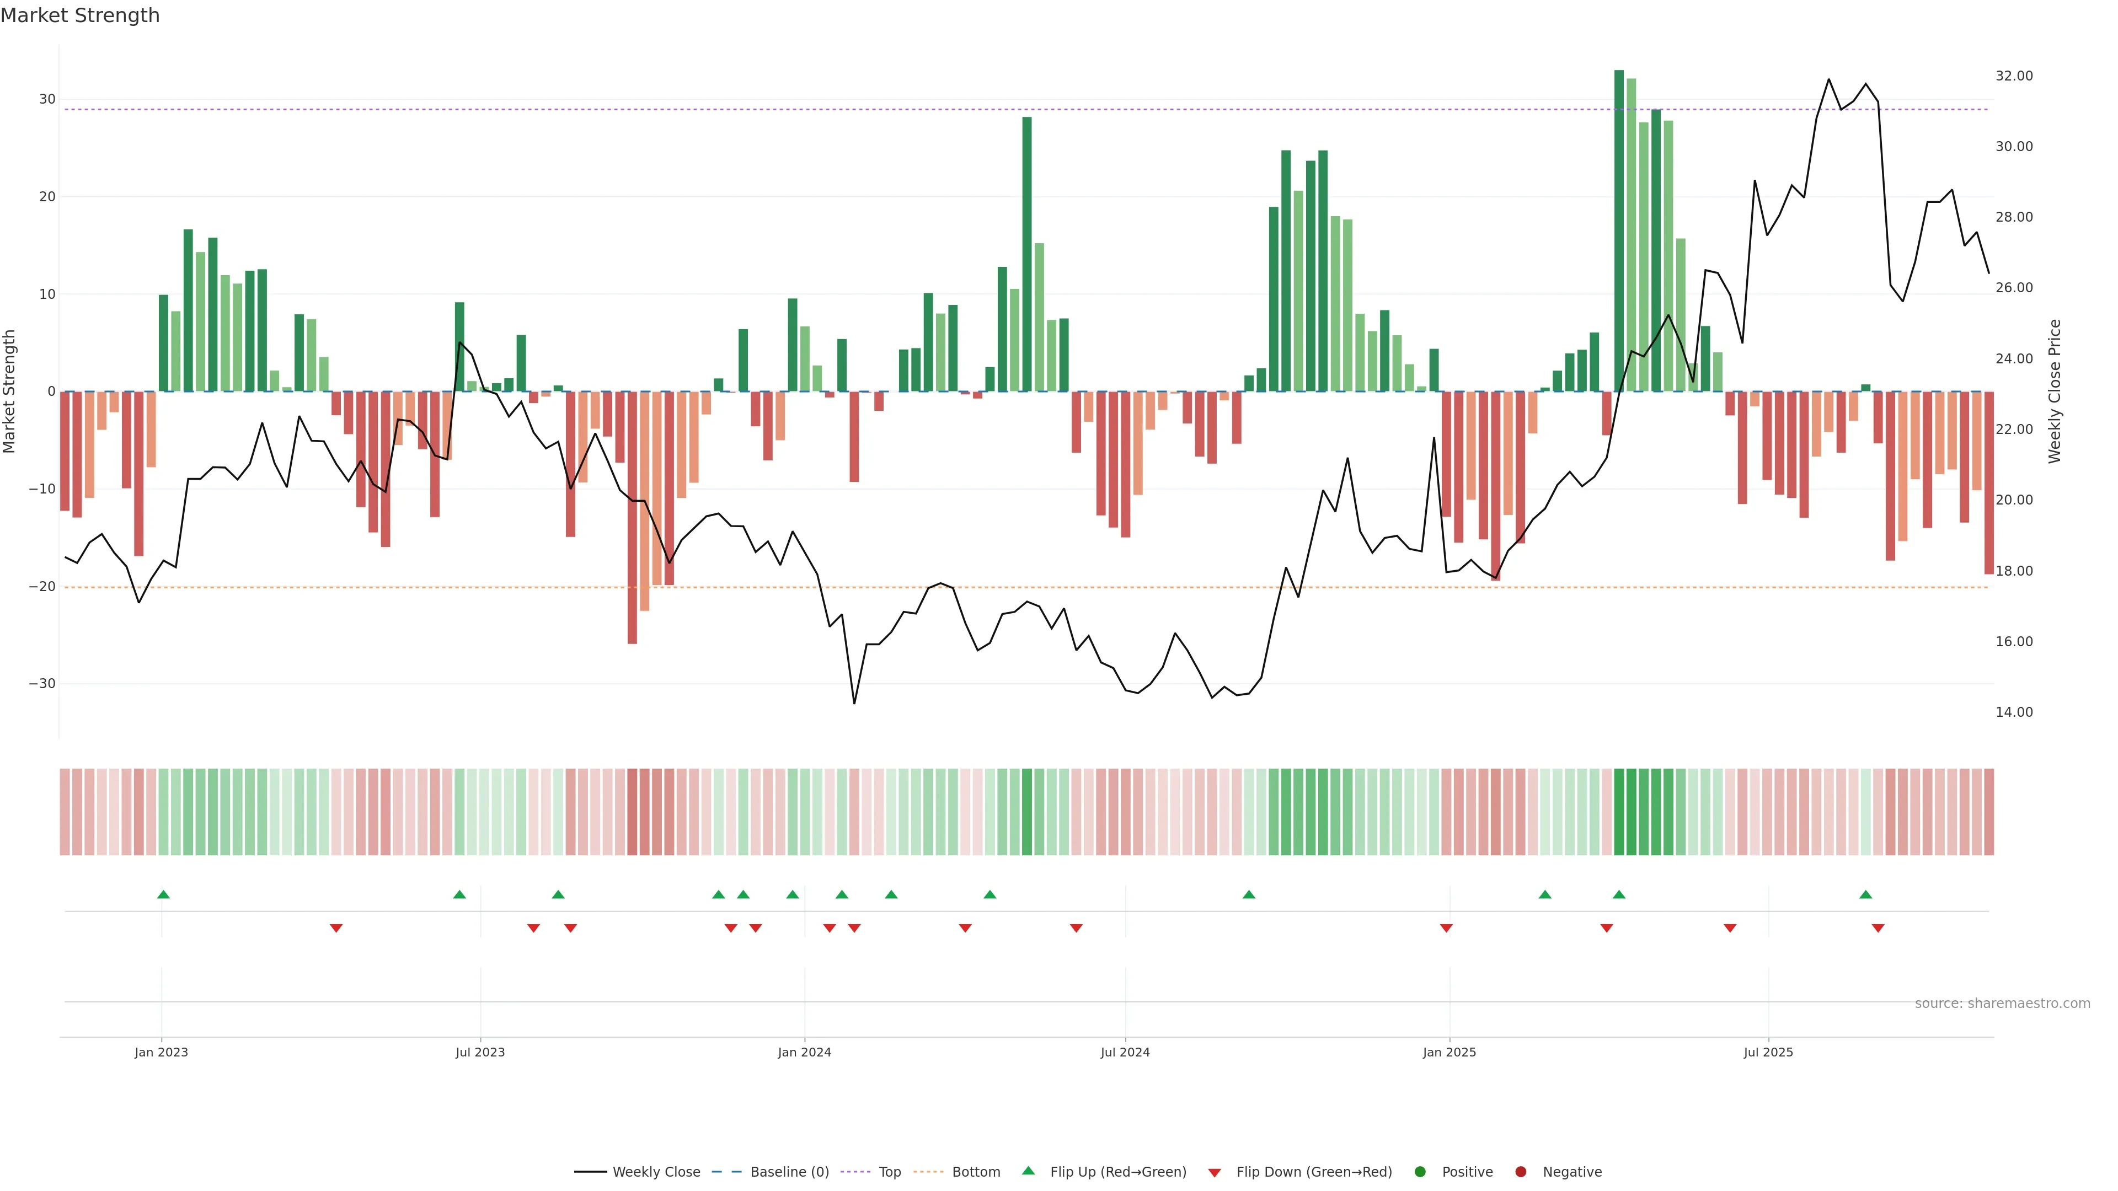Image resolution: width=2118 pixels, height=1191 pixels.
Task: Click the Market Strength chart title
Action: pyautogui.click(x=80, y=15)
